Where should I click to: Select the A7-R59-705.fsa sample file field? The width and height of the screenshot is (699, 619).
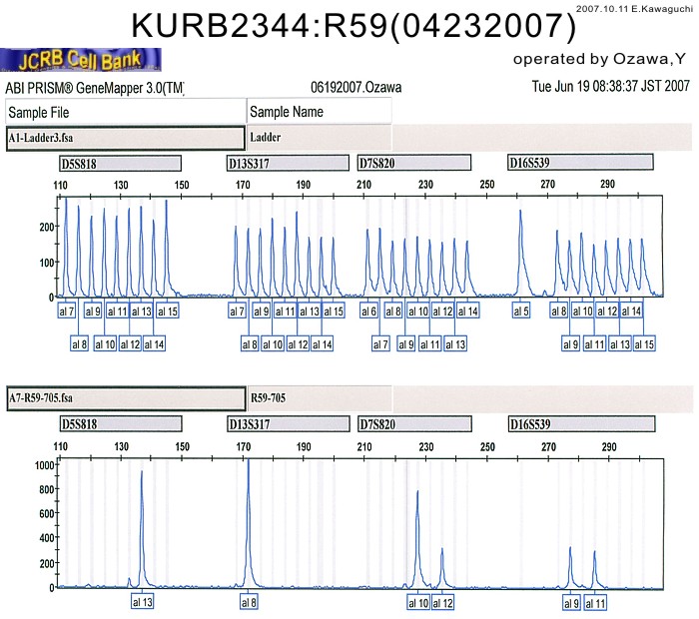pyautogui.click(x=125, y=396)
